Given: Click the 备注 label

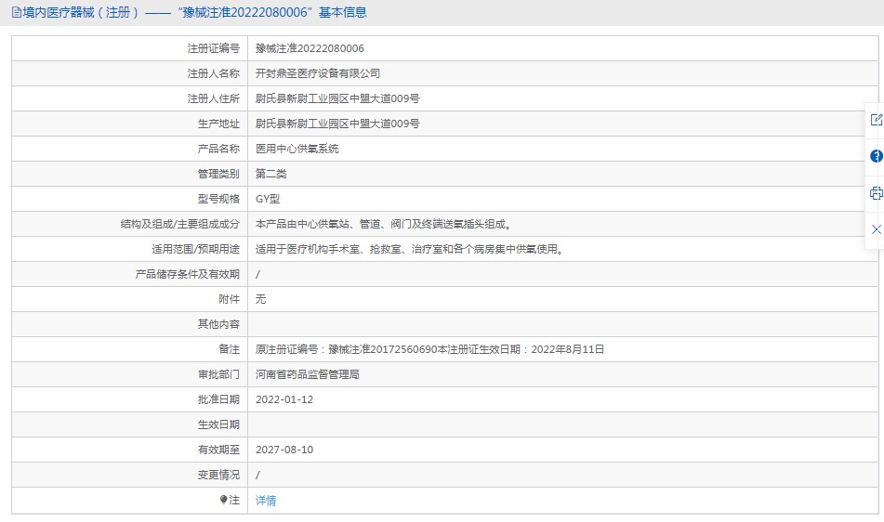Looking at the screenshot, I should [230, 349].
